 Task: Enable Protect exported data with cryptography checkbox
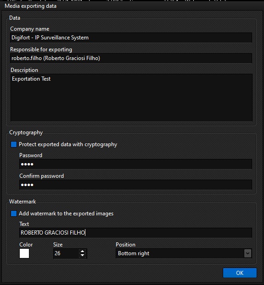pos(14,144)
